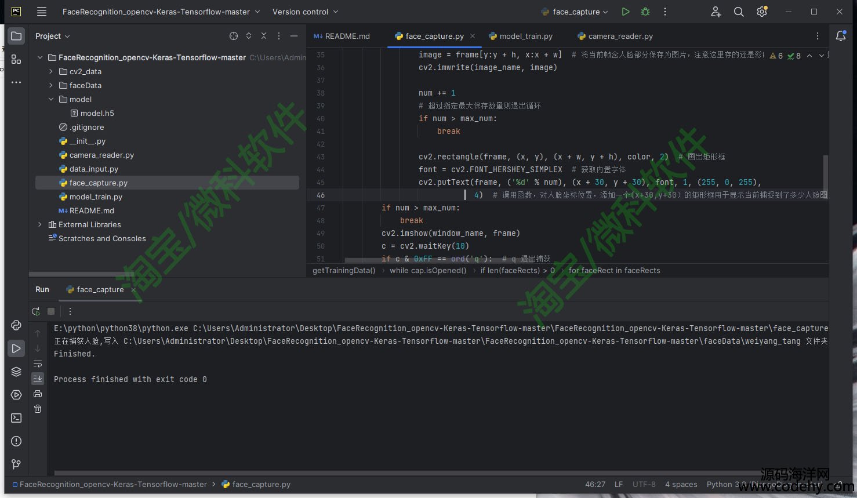Open data_input.py in the project tree

pyautogui.click(x=93, y=169)
